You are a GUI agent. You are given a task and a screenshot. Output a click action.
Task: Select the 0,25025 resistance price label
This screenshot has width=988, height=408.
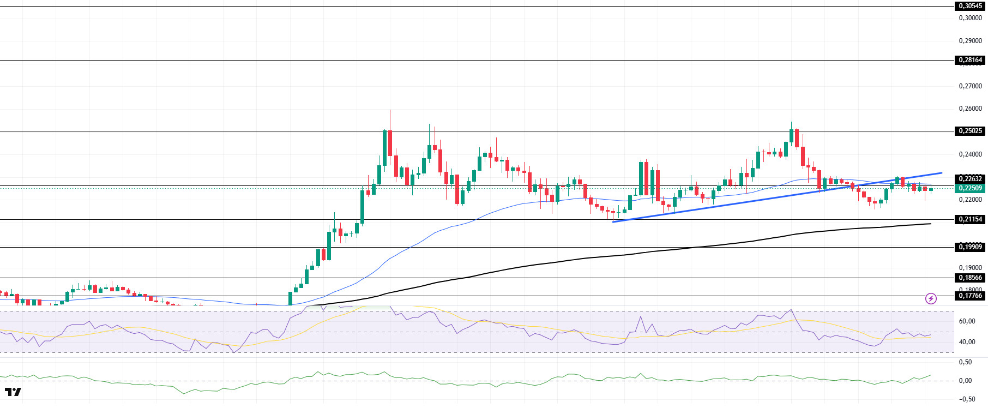[x=970, y=131]
